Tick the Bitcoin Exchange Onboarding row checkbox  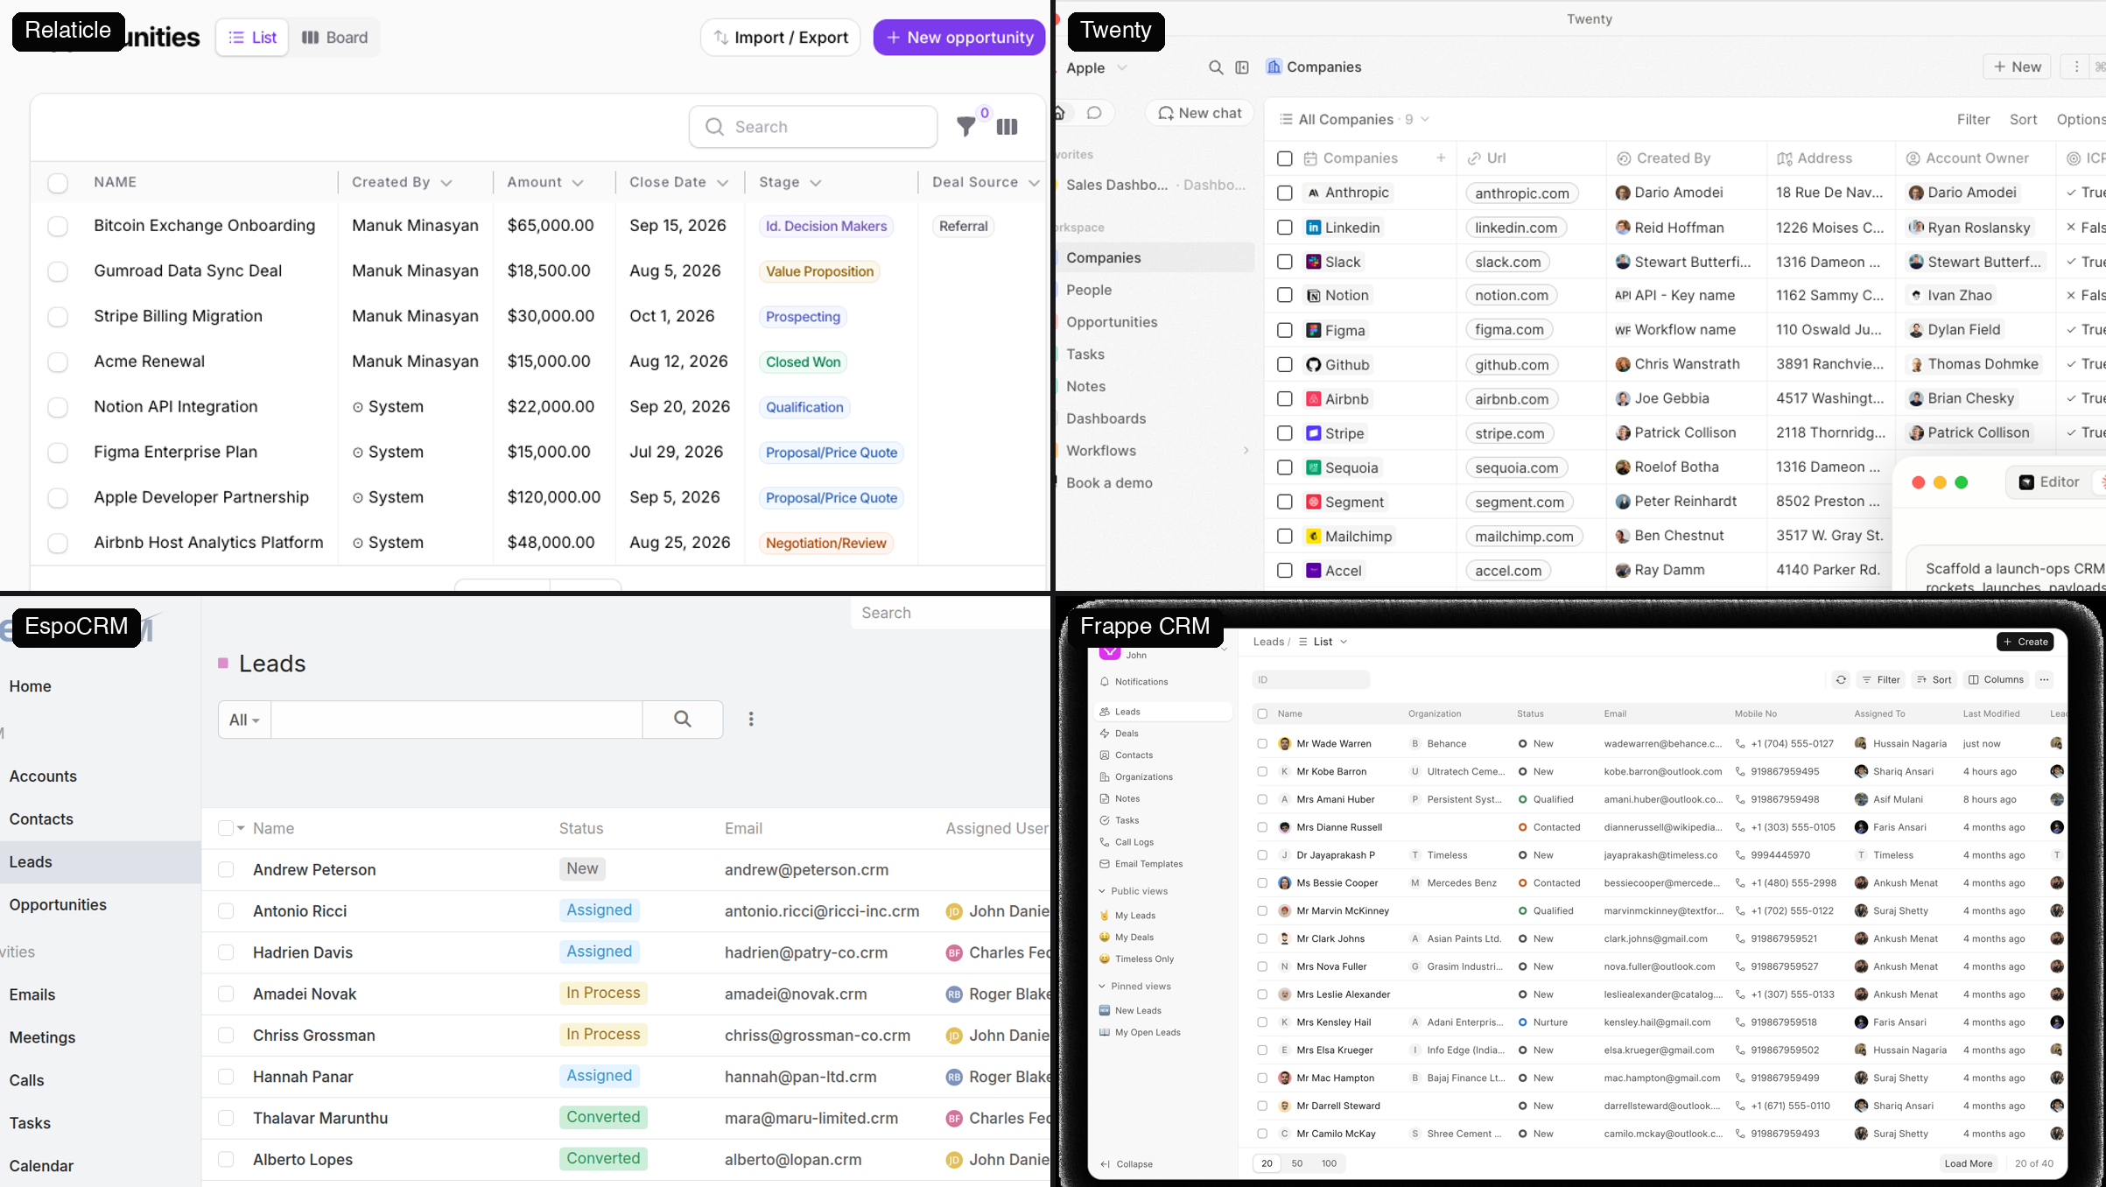[x=58, y=227]
